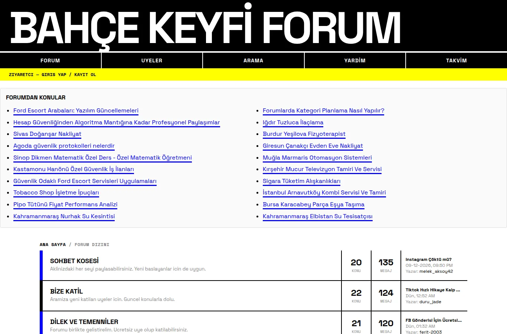Open the FORUM navigation tab
The height and width of the screenshot is (334, 507).
(x=50, y=60)
